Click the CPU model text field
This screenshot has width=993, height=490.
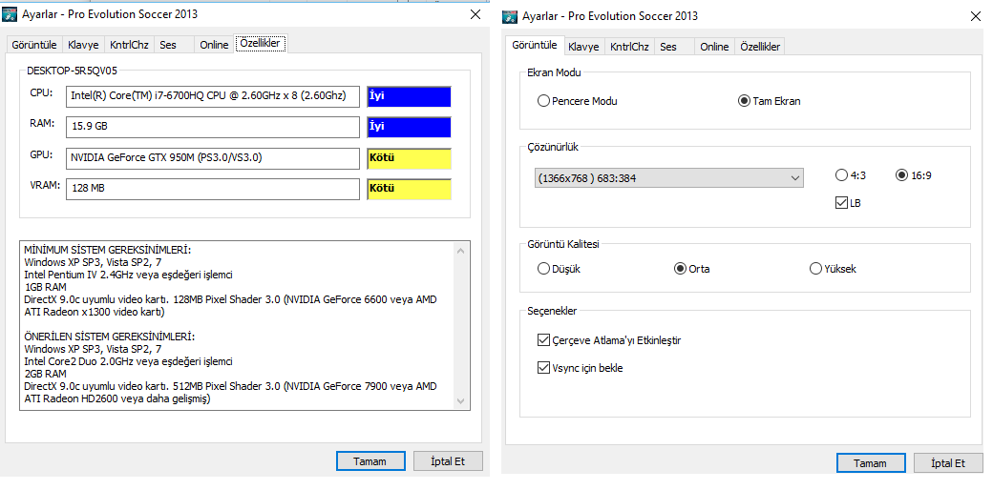[213, 96]
